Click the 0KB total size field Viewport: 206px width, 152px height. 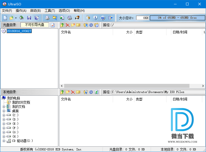(x=143, y=18)
